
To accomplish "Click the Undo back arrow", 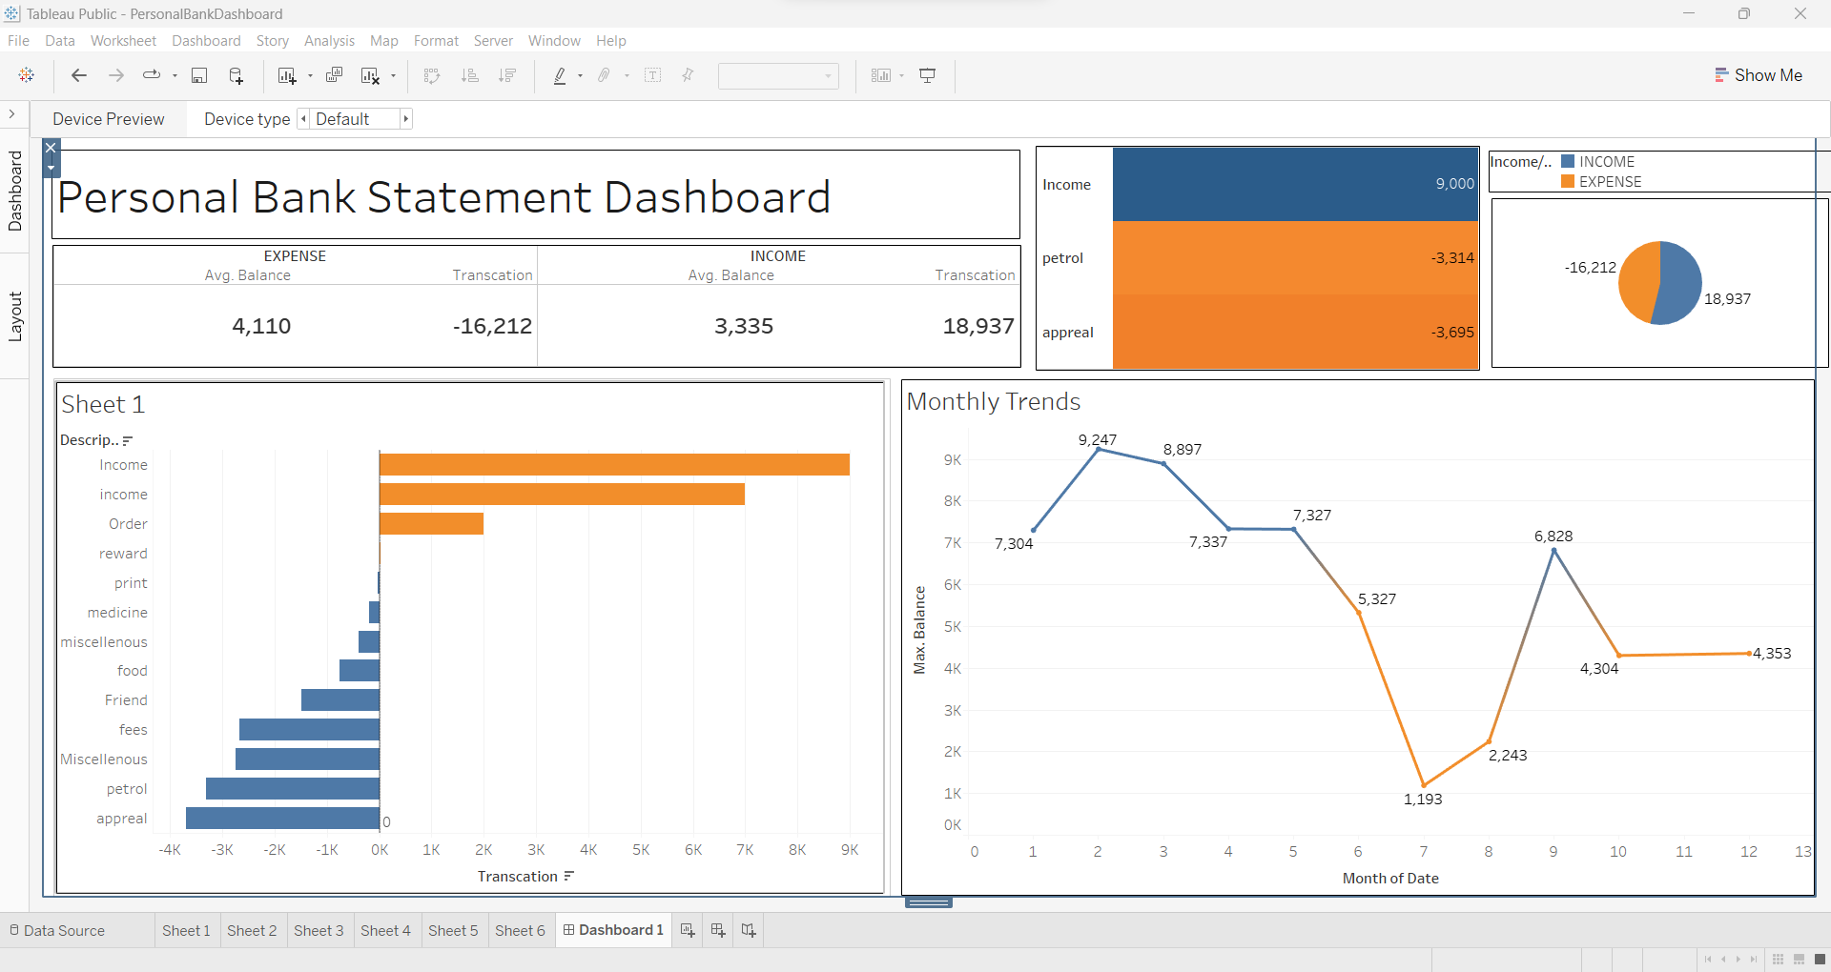I will click(x=79, y=75).
